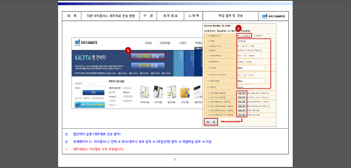Click 파일 선택 for 15. 기타원가명세서(700)

click(x=242, y=115)
